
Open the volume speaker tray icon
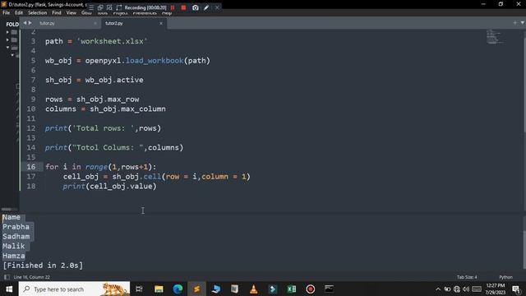(466, 289)
